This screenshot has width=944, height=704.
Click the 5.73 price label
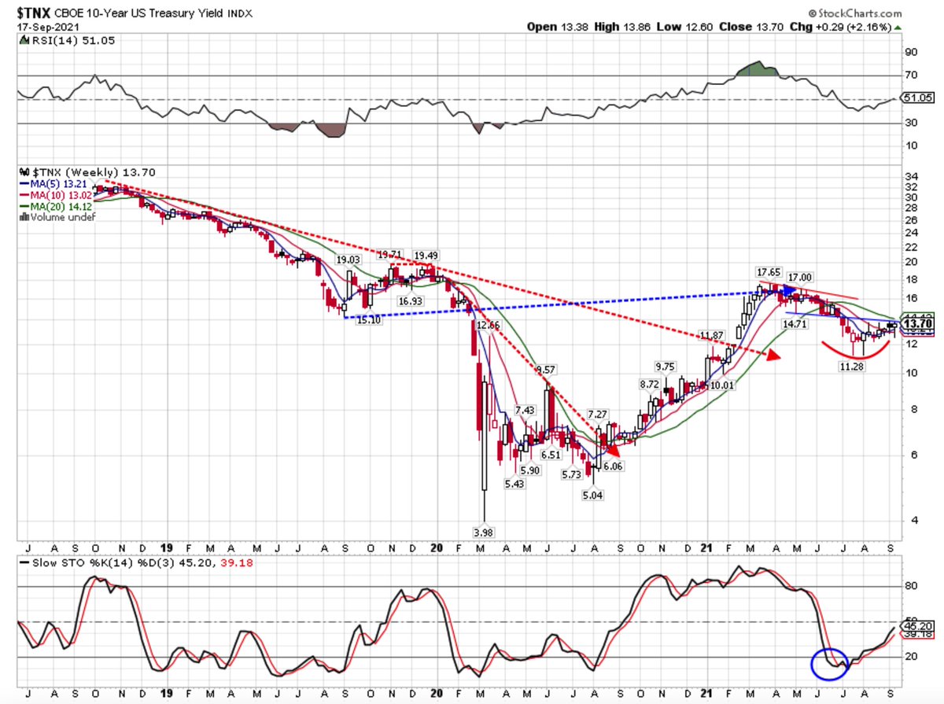point(571,474)
